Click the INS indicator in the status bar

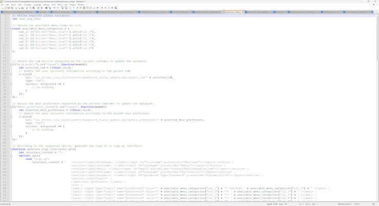[x=373, y=204]
